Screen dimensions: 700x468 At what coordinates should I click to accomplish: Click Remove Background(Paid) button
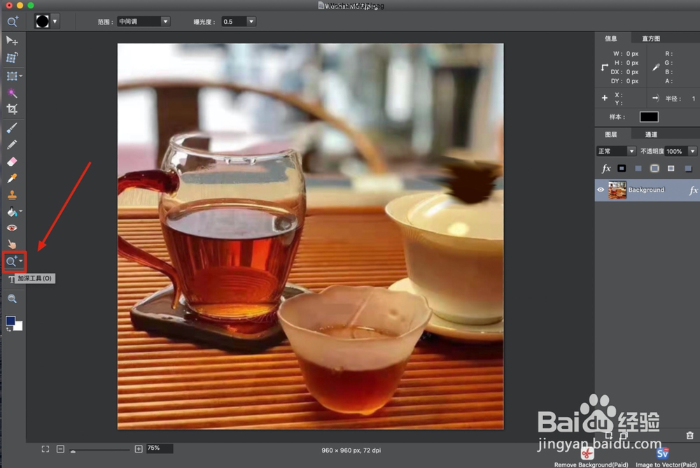591,458
